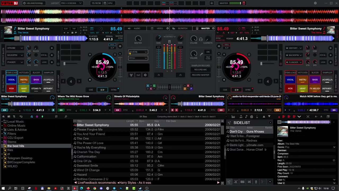Viewport: 339px width, 191px height.
Task: Click the FX: MELODY pad on right deck
Action: pyautogui.click(x=315, y=89)
